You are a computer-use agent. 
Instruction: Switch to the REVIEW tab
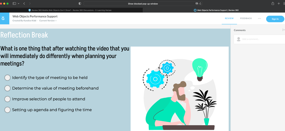229,18
